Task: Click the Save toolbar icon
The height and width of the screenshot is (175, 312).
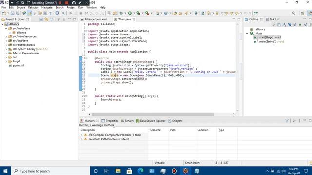Action: (12, 13)
